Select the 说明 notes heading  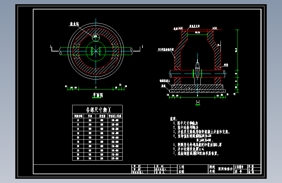[x=174, y=119]
